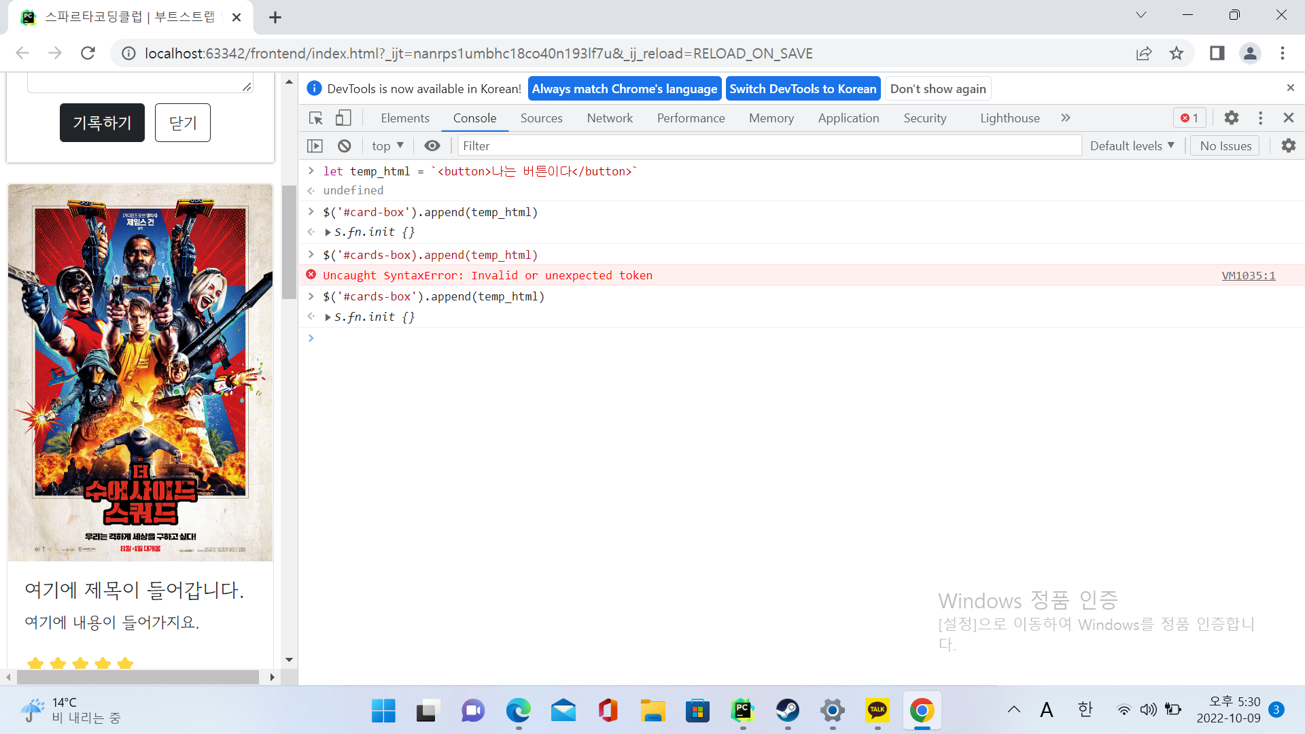Open a new browser tab
1305x734 pixels.
coord(275,18)
